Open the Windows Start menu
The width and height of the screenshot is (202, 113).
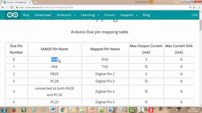[x=4, y=110]
